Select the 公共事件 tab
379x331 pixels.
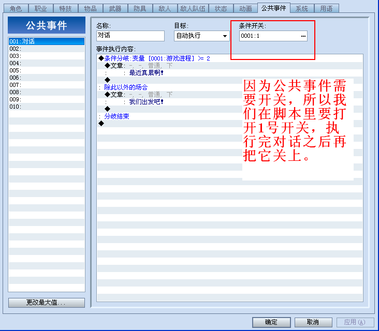coord(273,8)
